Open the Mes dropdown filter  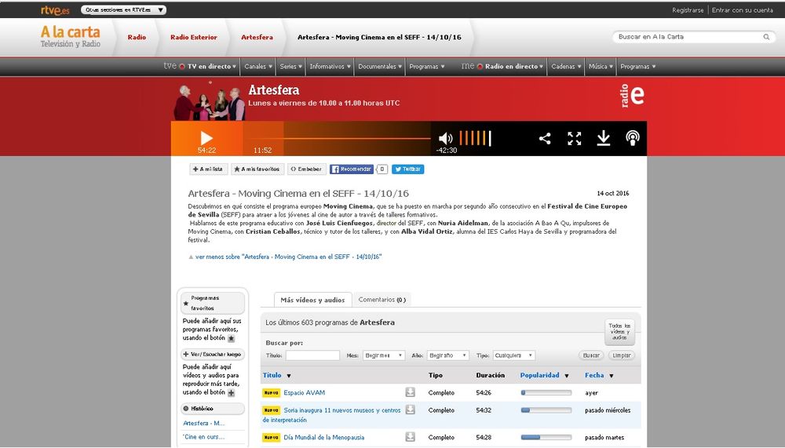(x=384, y=355)
